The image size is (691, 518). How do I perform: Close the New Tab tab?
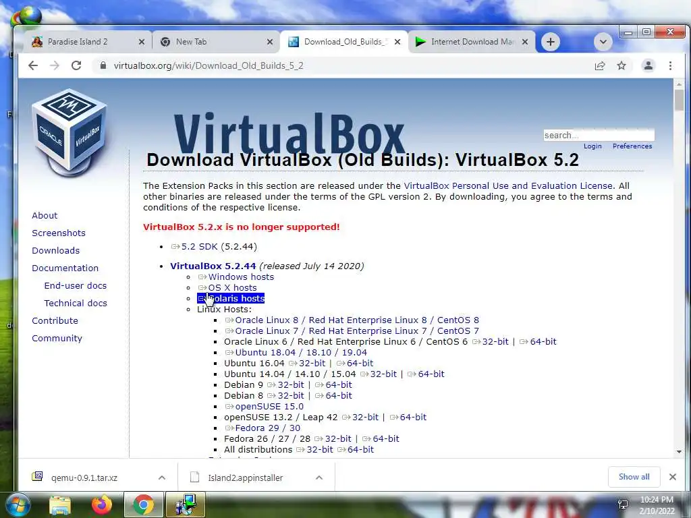pos(270,42)
